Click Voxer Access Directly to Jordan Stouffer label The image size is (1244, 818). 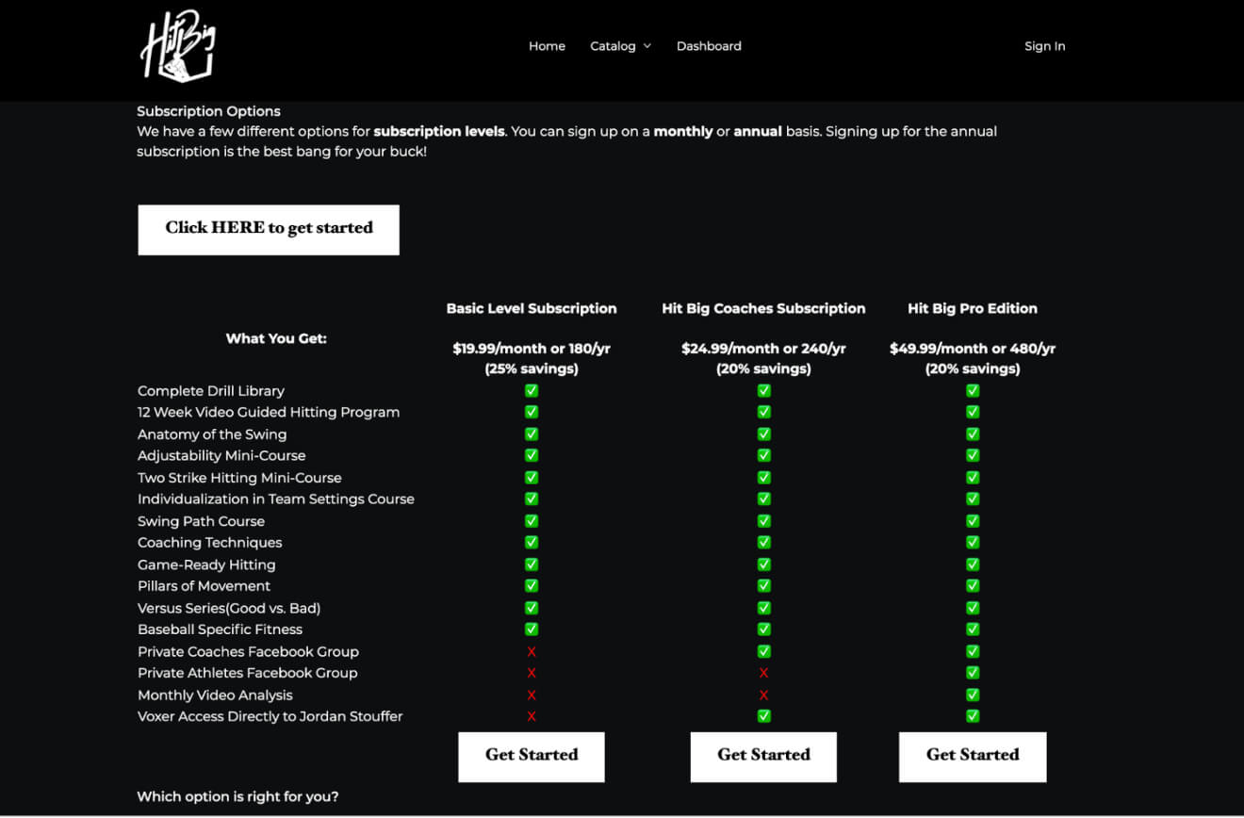pos(270,716)
